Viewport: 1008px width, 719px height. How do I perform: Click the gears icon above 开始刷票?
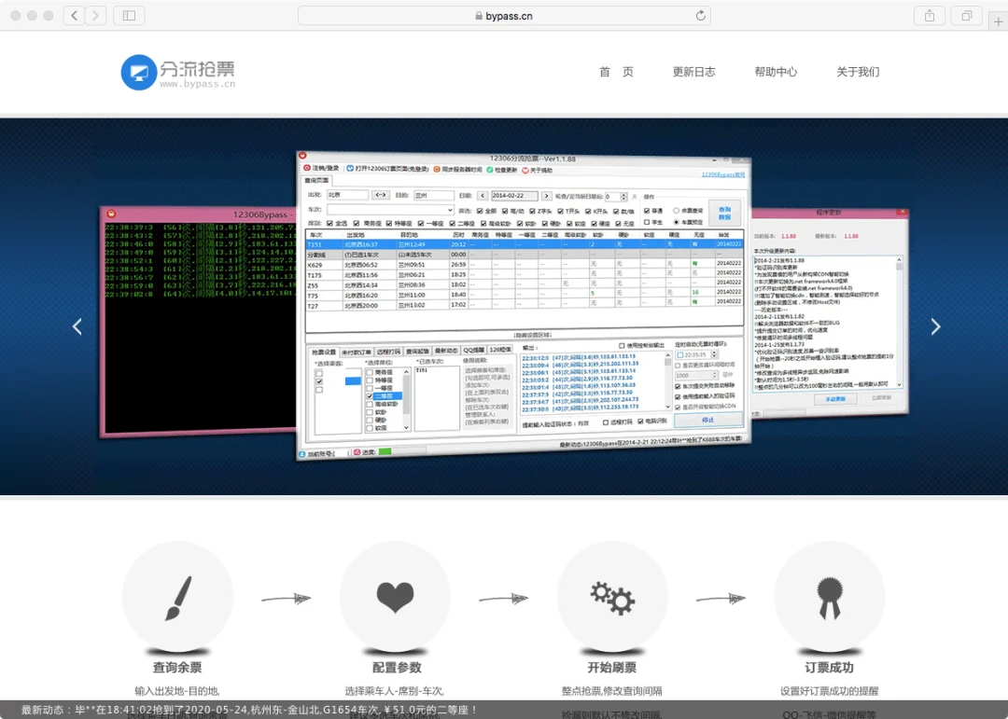[612, 598]
